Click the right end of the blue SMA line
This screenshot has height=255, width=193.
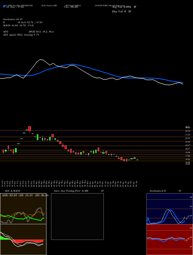click(x=183, y=82)
